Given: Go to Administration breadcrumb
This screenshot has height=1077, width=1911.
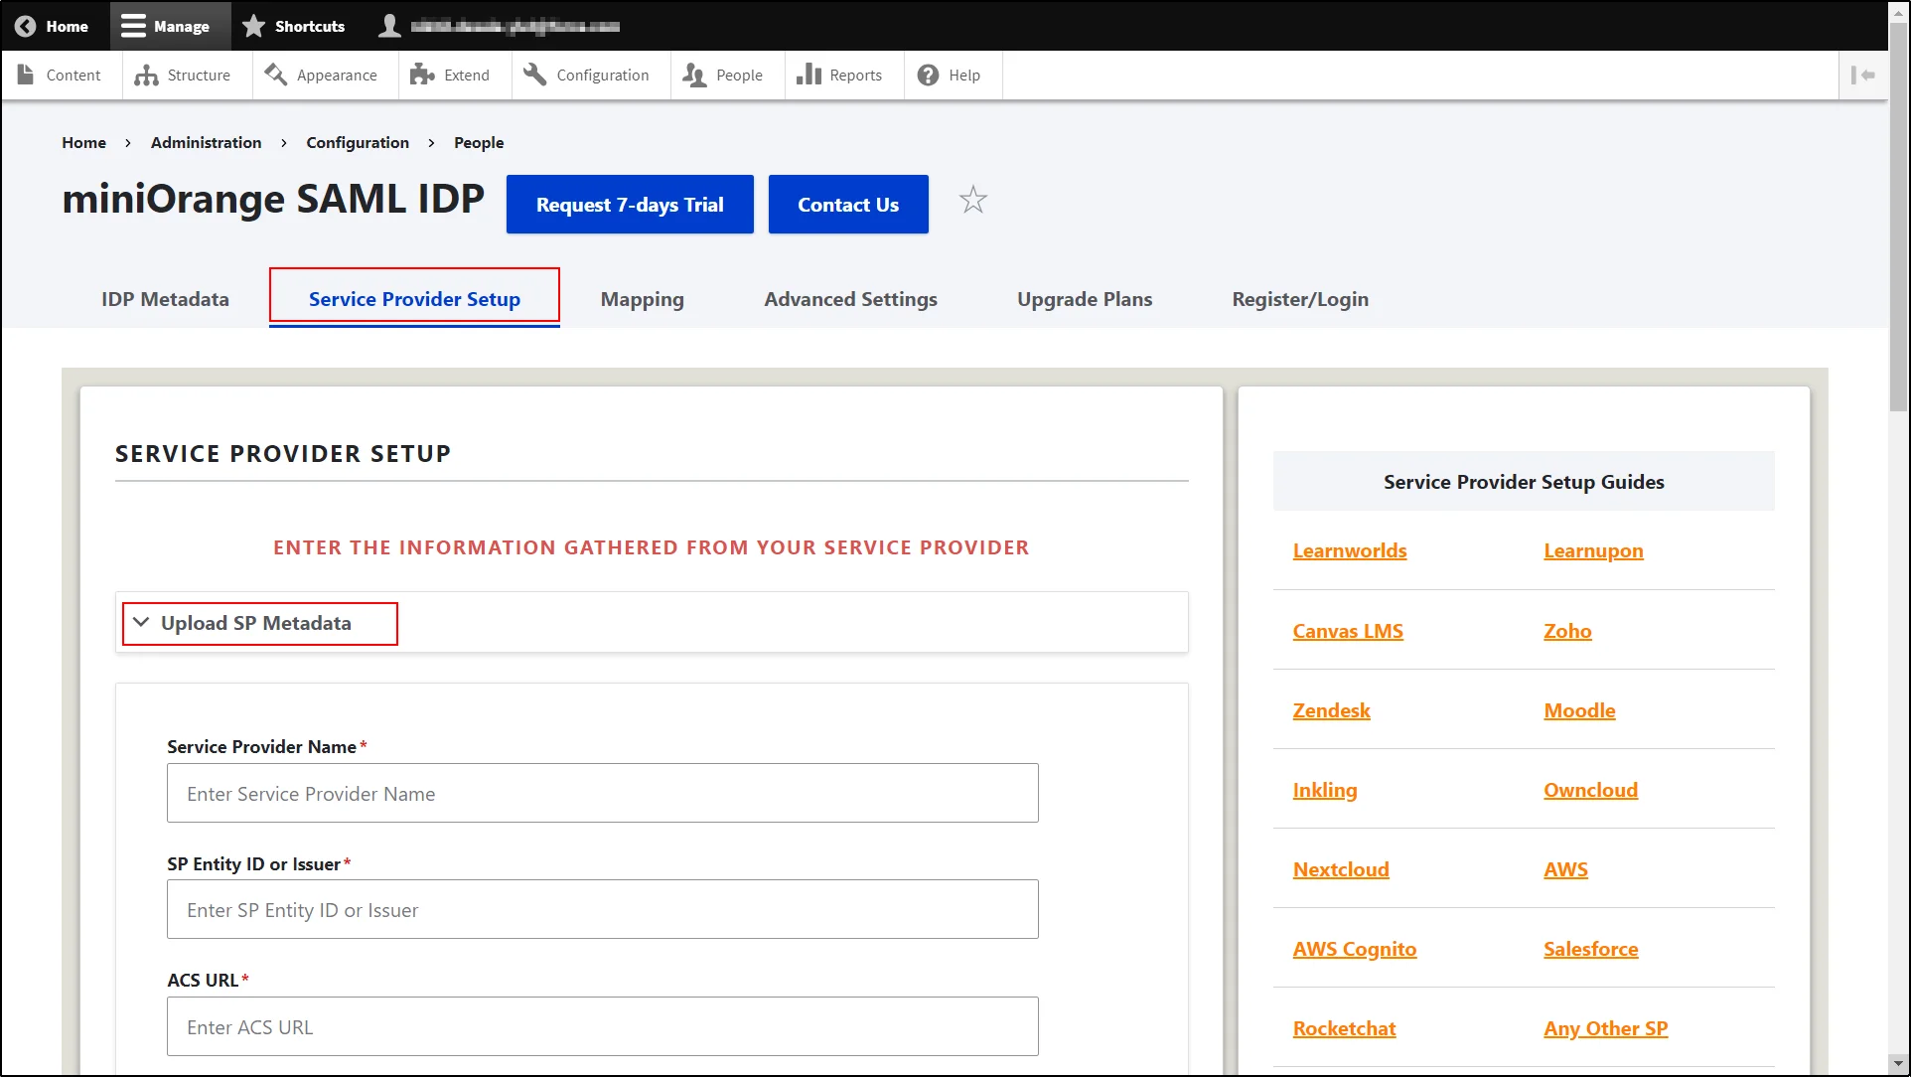Looking at the screenshot, I should pos(207,143).
